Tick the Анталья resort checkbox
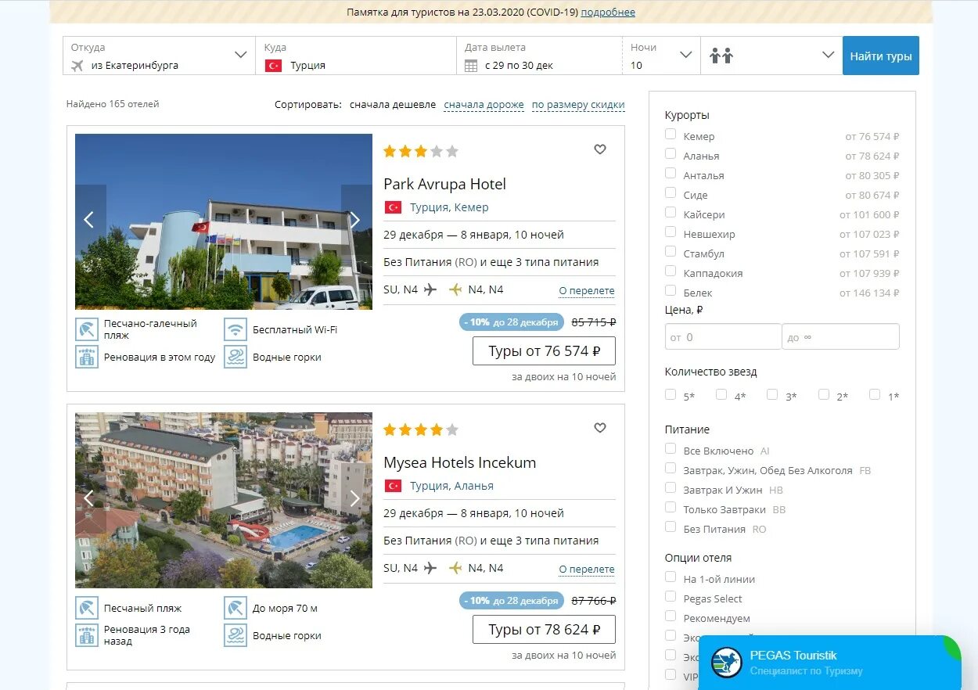The image size is (978, 690). (x=671, y=173)
